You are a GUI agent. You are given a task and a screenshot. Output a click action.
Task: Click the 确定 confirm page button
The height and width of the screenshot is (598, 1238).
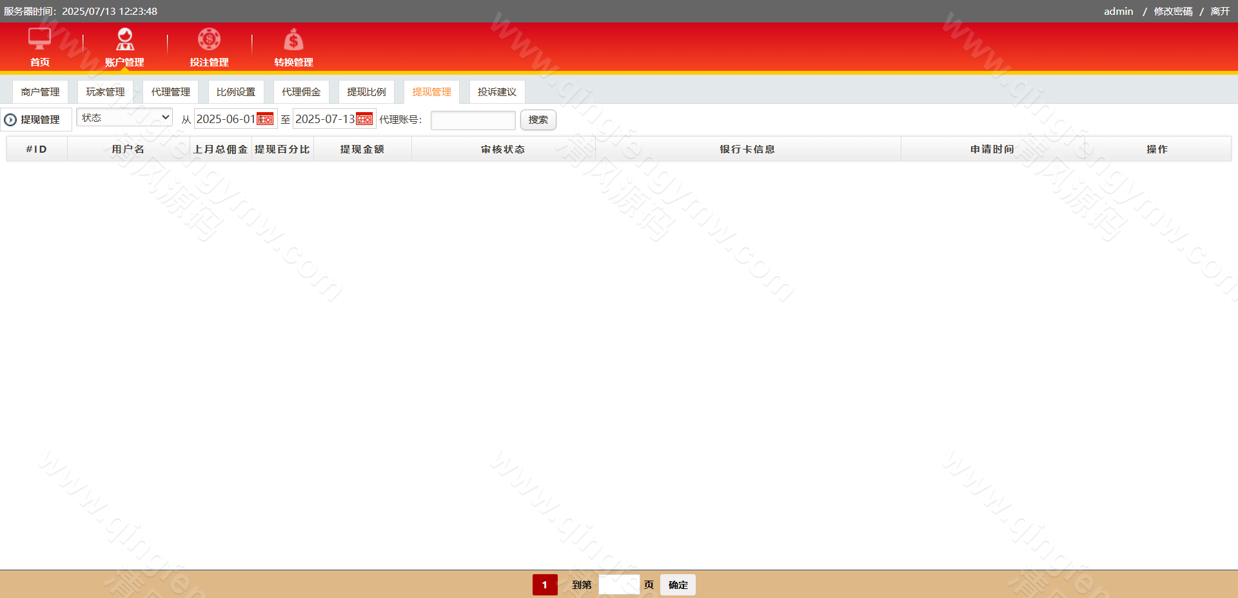click(678, 585)
